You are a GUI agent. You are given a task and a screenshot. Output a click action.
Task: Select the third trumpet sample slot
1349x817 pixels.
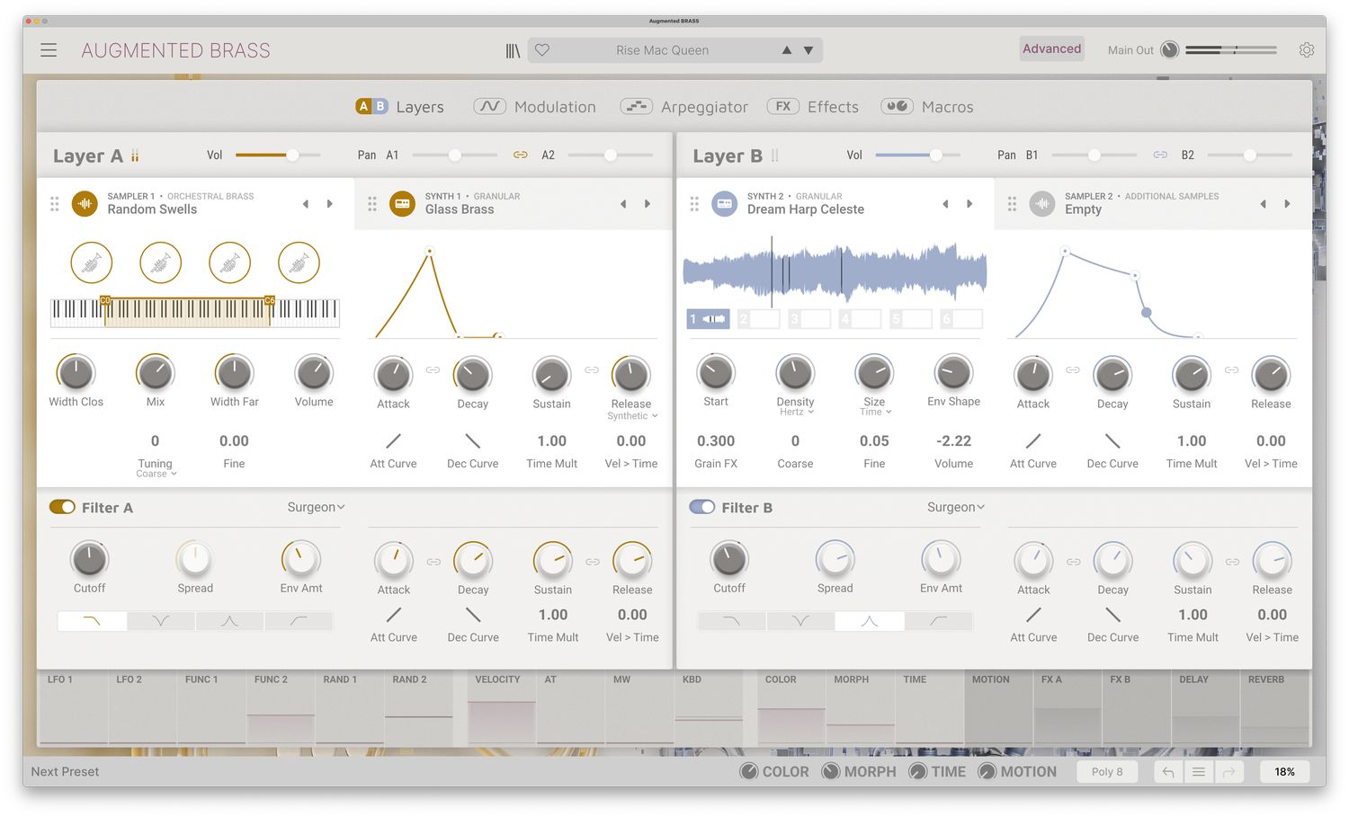pos(230,263)
